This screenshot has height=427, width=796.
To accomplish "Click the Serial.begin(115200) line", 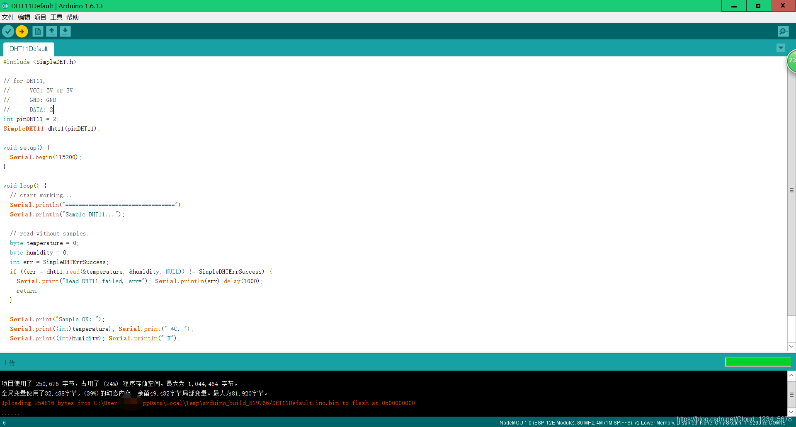I will point(46,157).
